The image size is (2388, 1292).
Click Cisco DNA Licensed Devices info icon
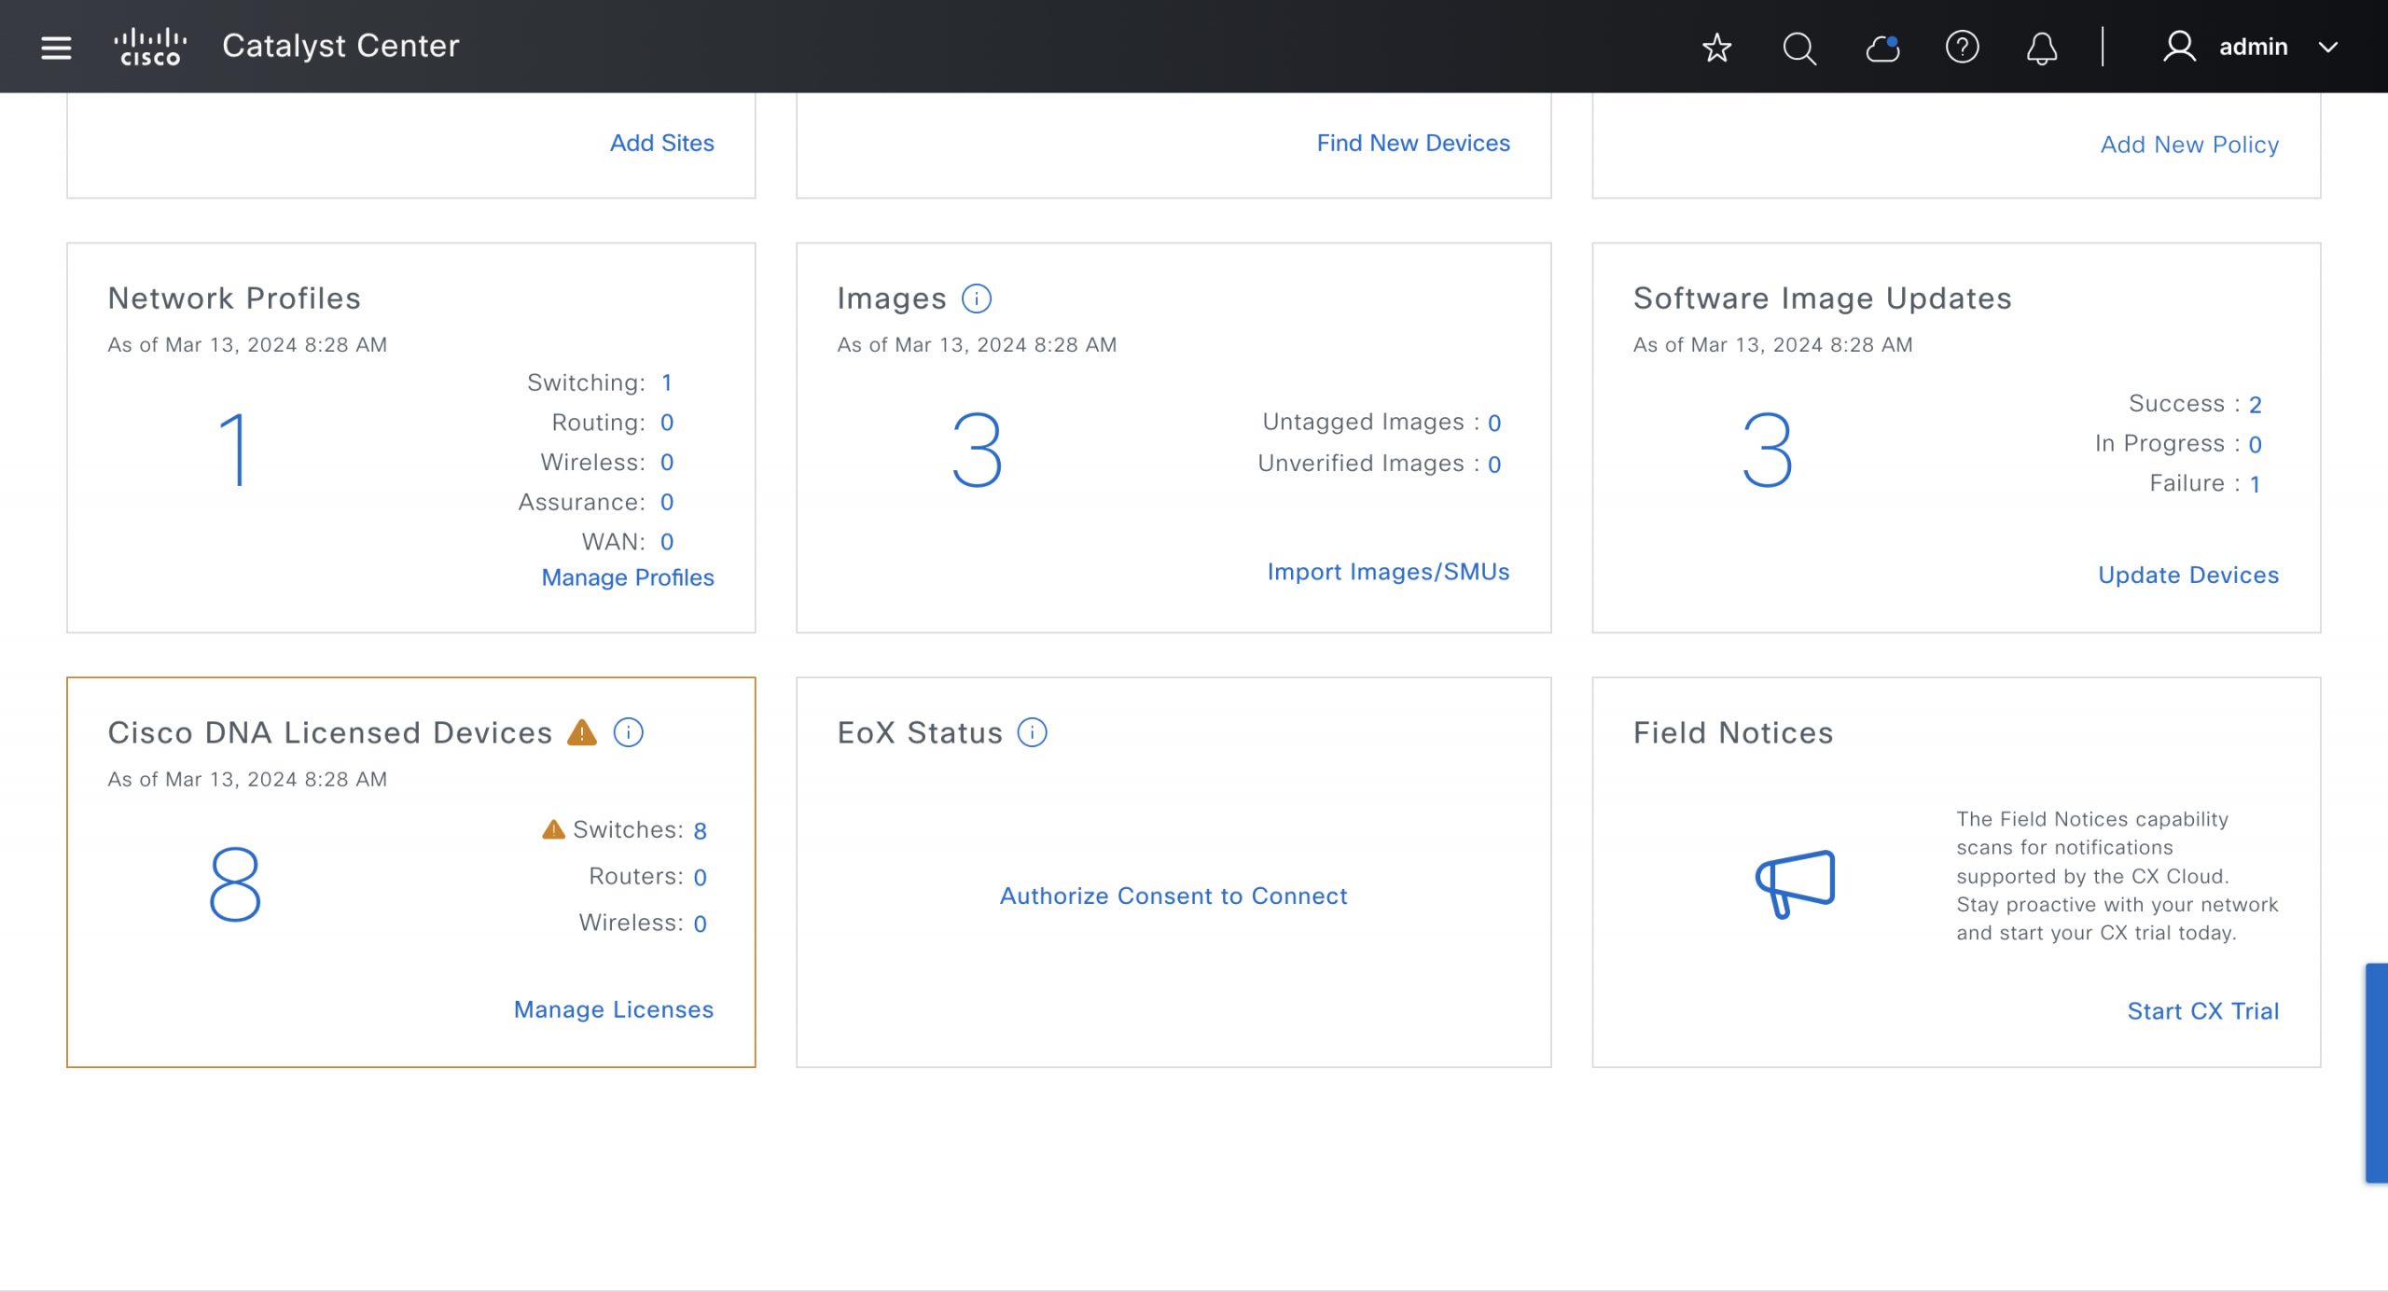(628, 732)
